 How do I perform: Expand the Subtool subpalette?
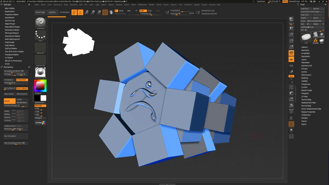pos(304,47)
